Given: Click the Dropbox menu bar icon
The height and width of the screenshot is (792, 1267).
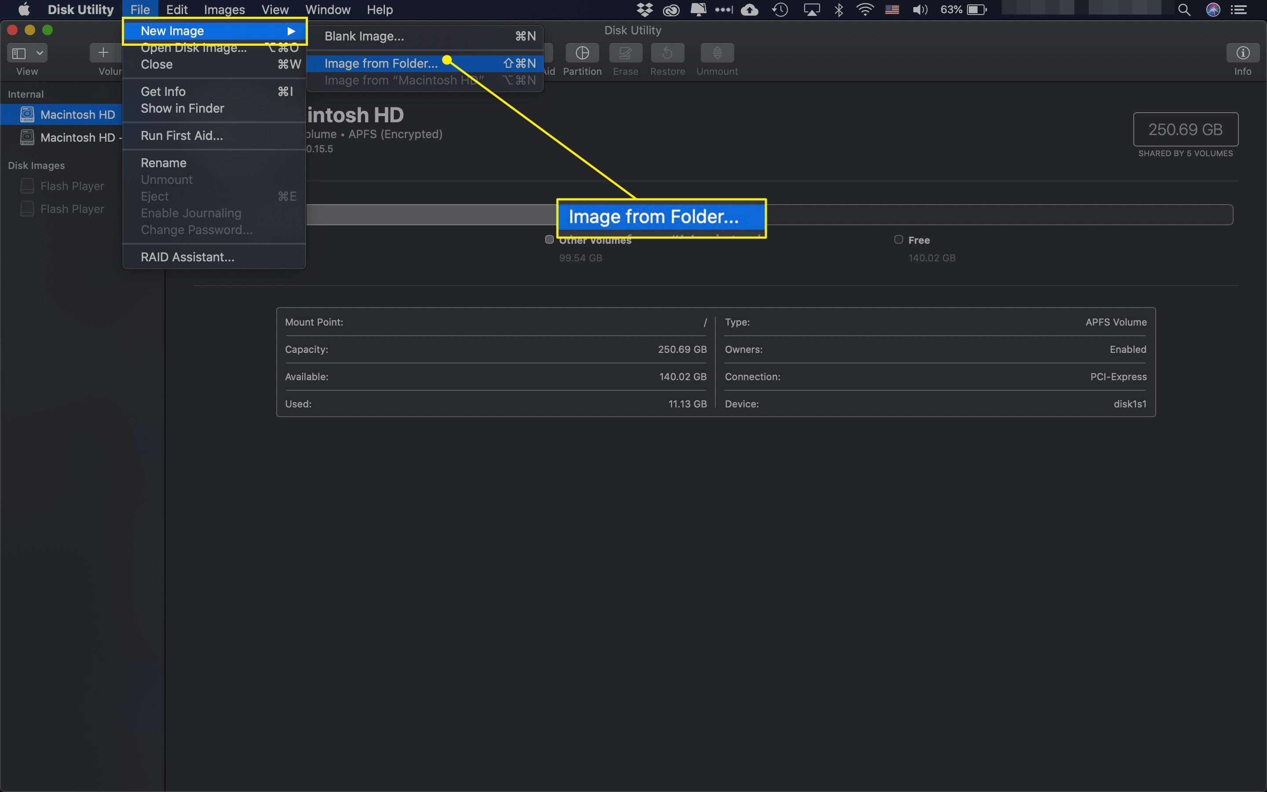Looking at the screenshot, I should (644, 9).
